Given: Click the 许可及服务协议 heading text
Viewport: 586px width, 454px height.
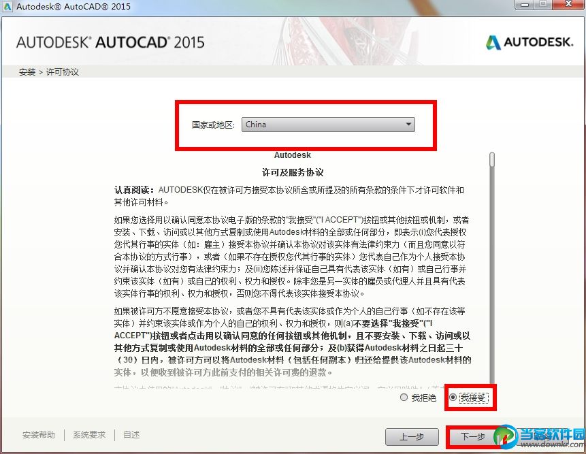Looking at the screenshot, I should tap(293, 173).
